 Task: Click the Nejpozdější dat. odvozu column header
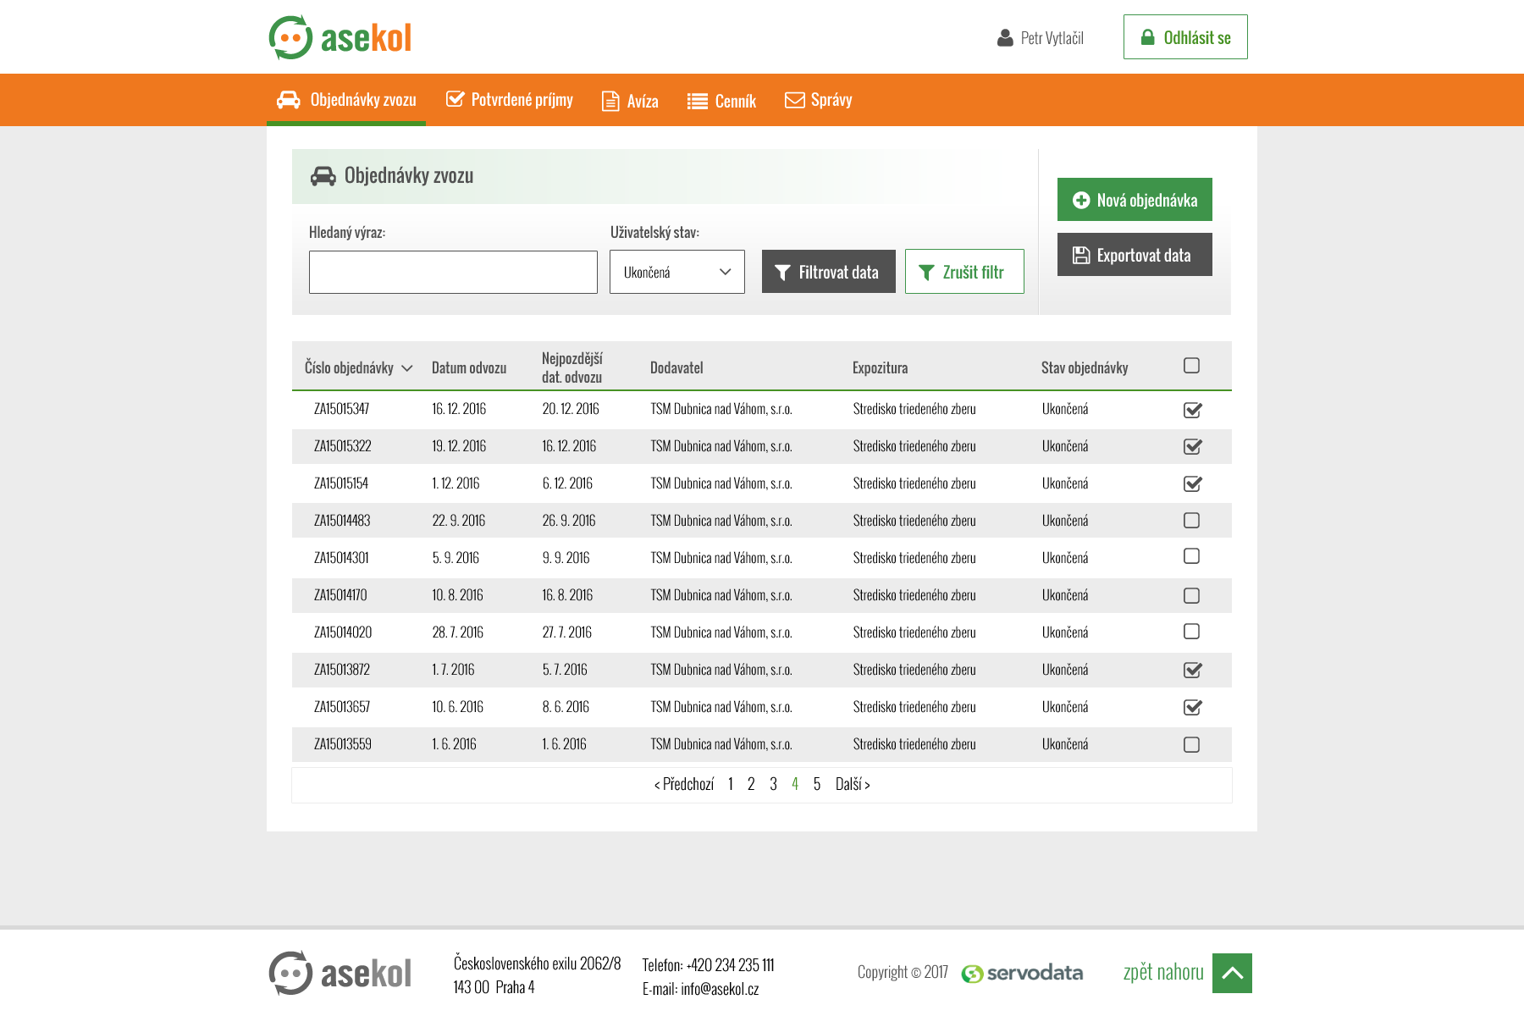572,367
